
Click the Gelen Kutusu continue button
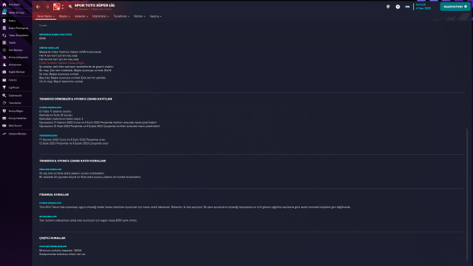[x=455, y=7]
